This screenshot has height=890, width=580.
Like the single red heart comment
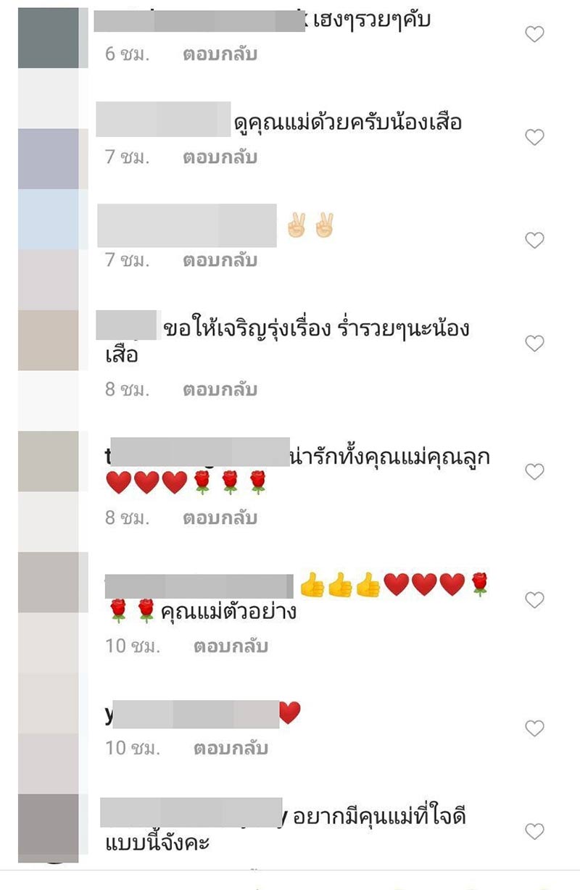click(x=534, y=728)
